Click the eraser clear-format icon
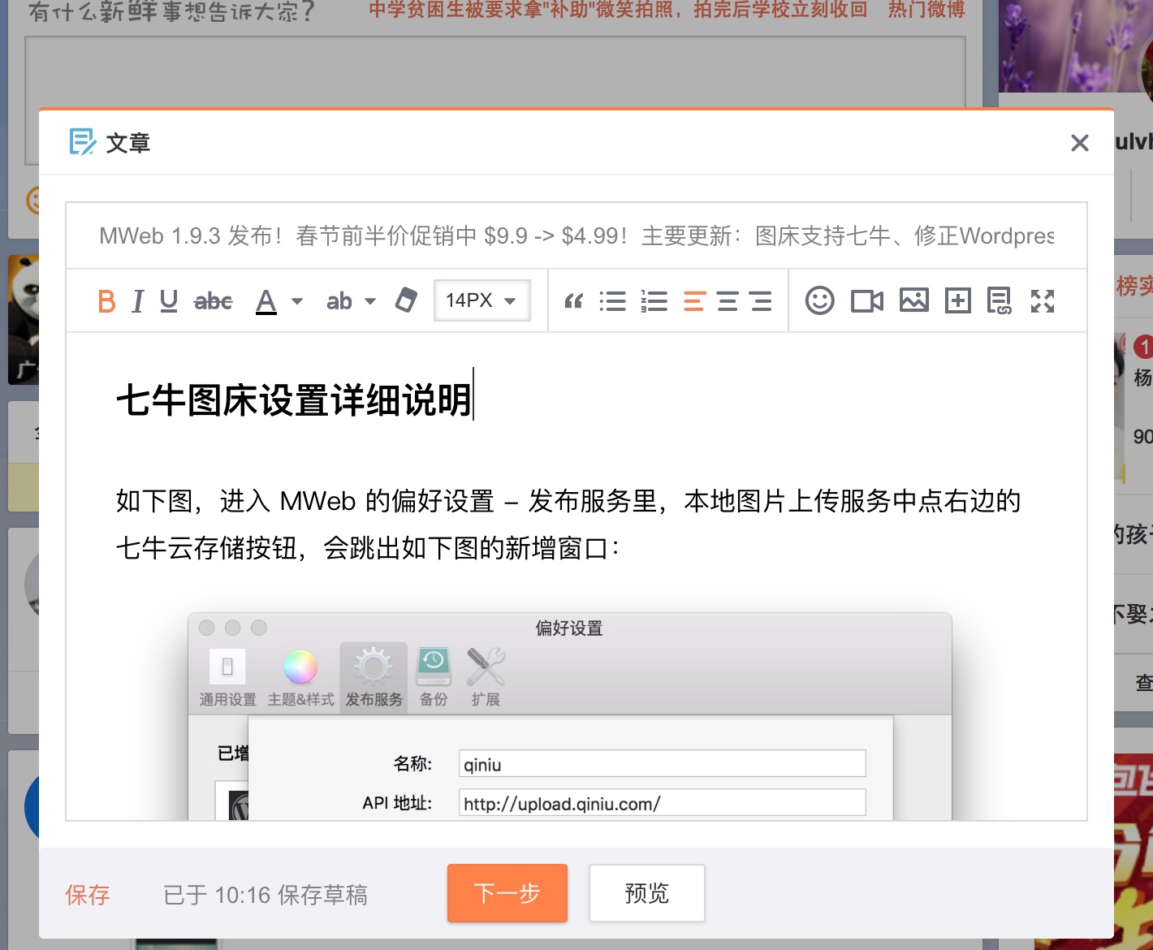 pos(406,300)
